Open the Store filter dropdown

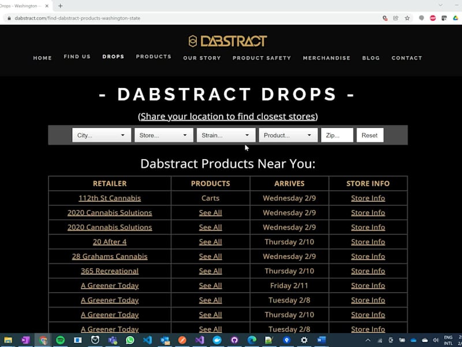coord(164,135)
